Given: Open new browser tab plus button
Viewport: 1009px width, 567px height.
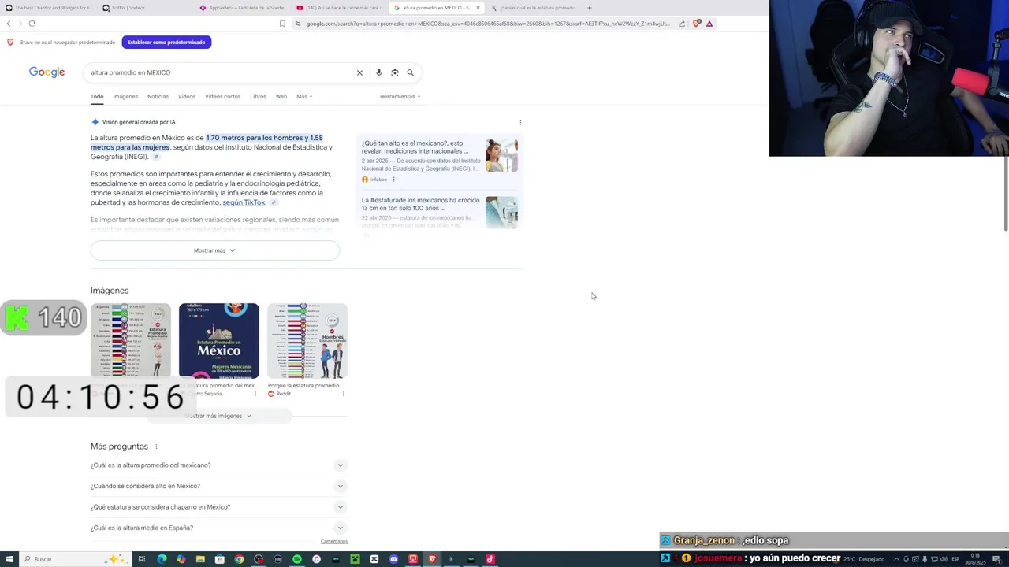Looking at the screenshot, I should [x=590, y=8].
